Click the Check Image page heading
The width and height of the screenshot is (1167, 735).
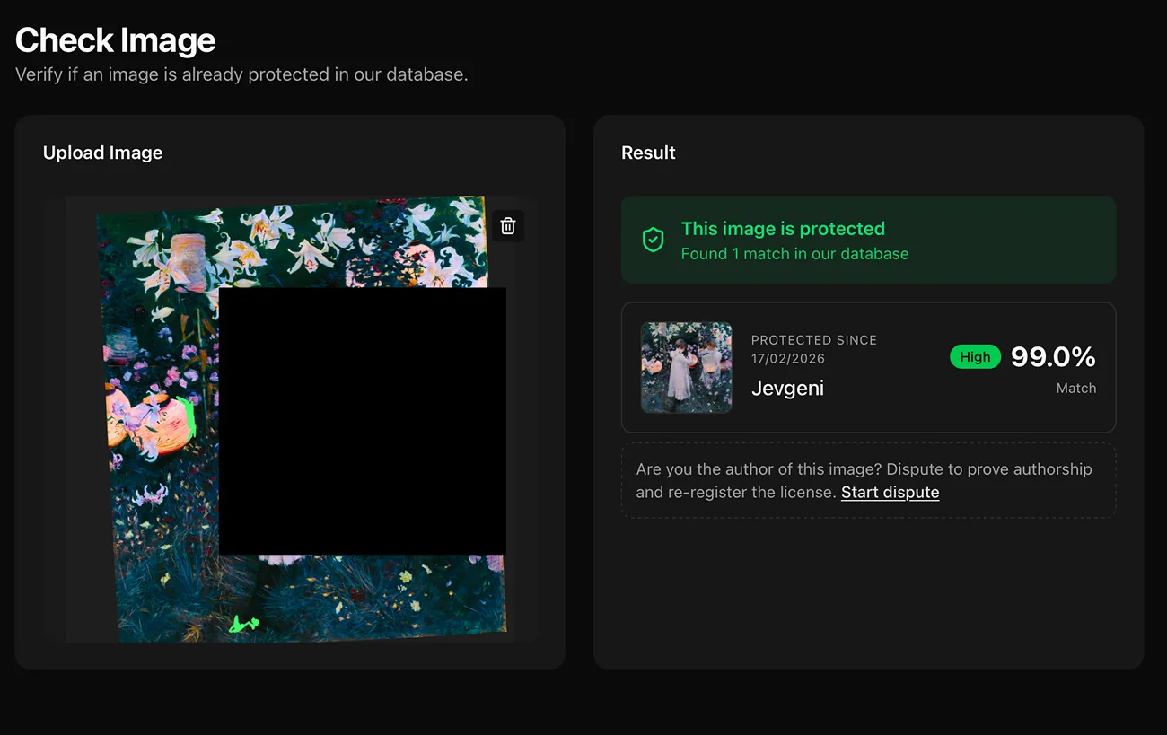(116, 40)
